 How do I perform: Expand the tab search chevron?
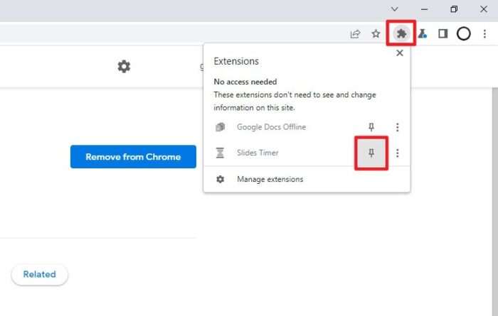click(394, 9)
